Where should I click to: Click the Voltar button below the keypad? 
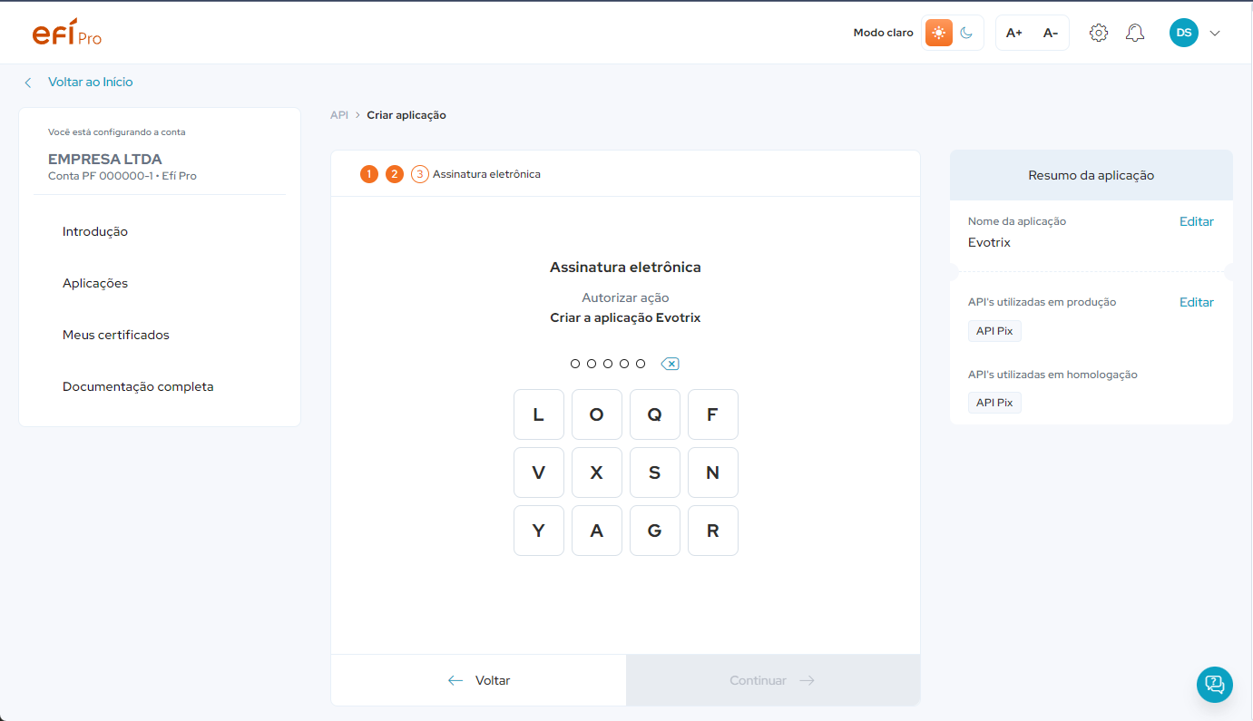point(478,679)
